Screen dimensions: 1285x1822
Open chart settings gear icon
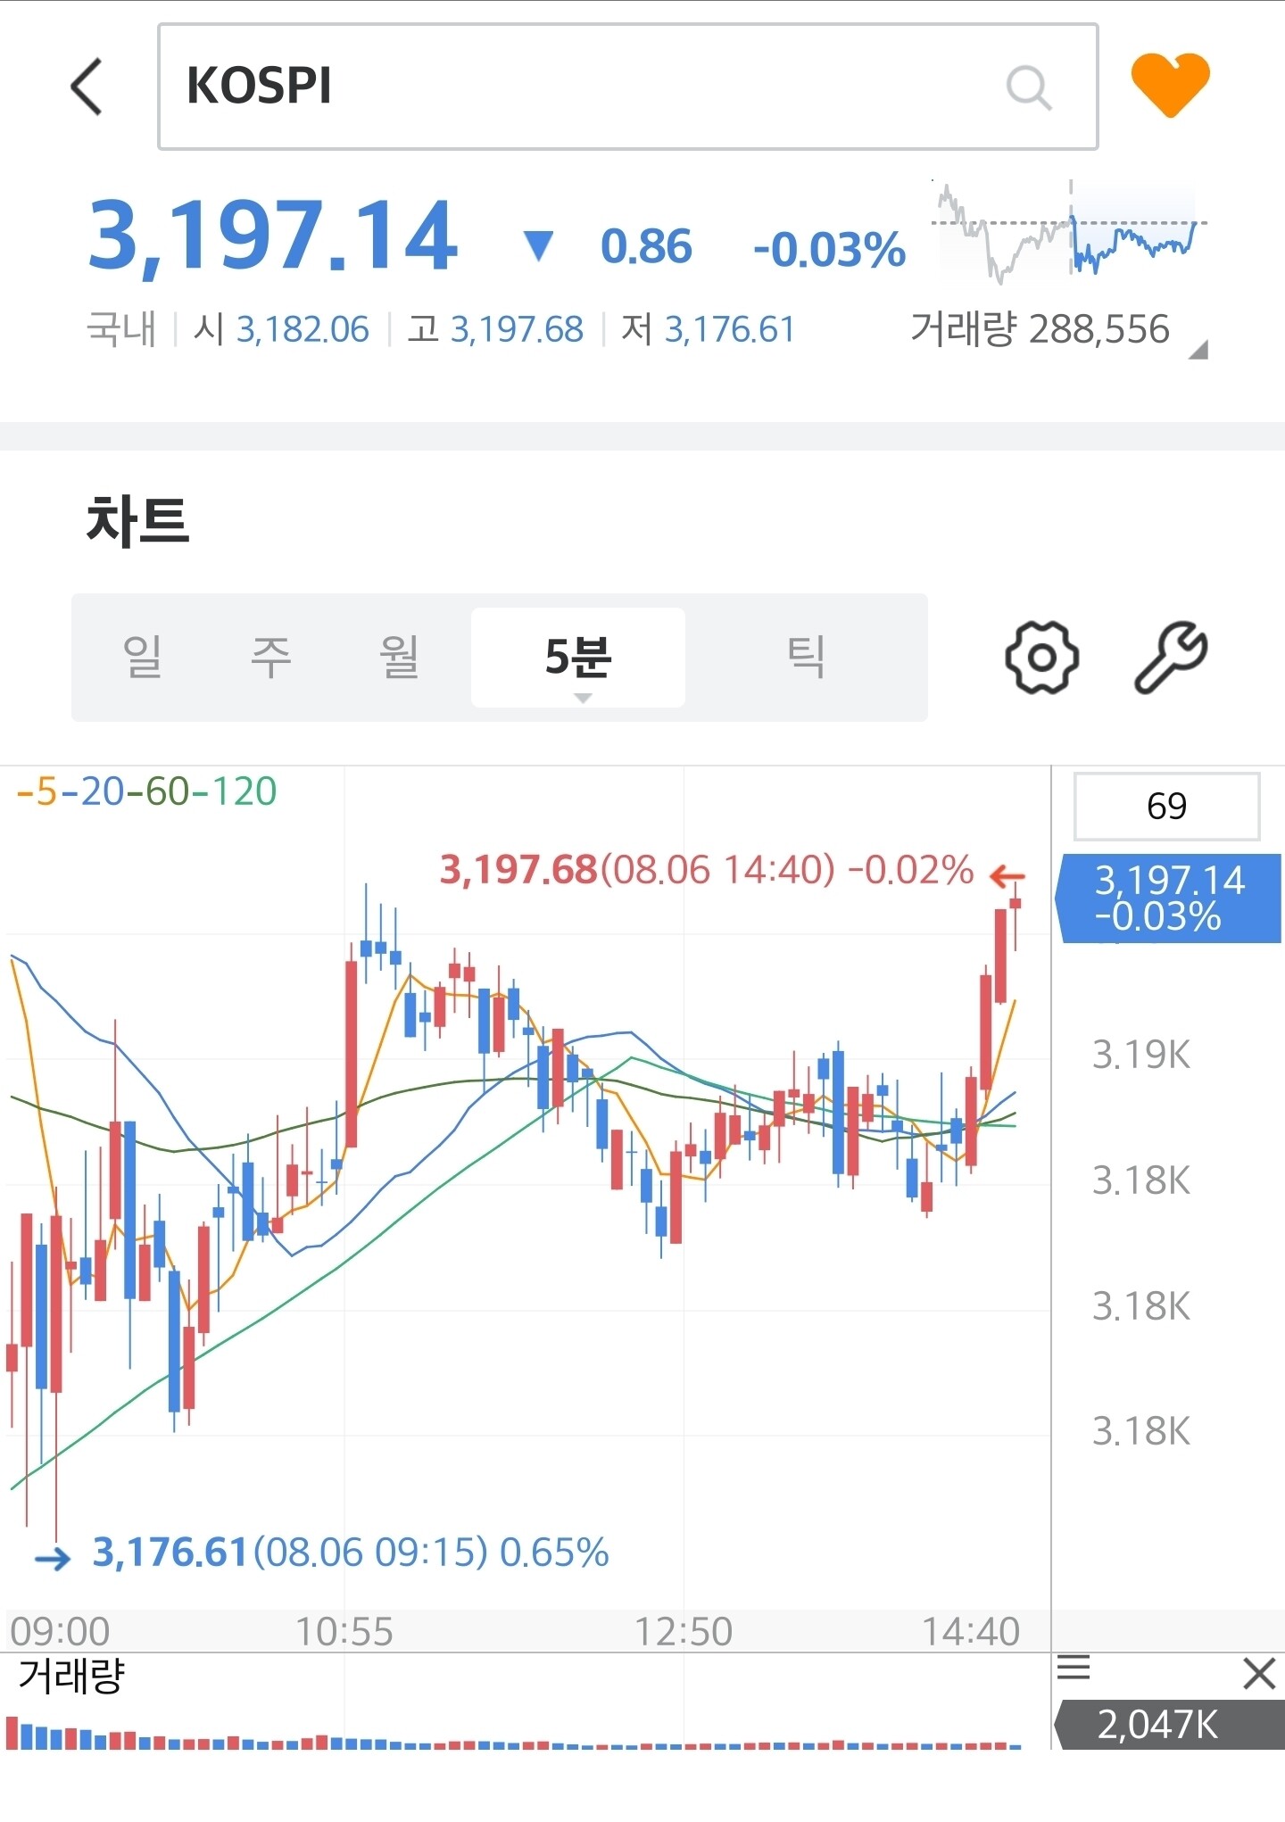click(x=1041, y=658)
